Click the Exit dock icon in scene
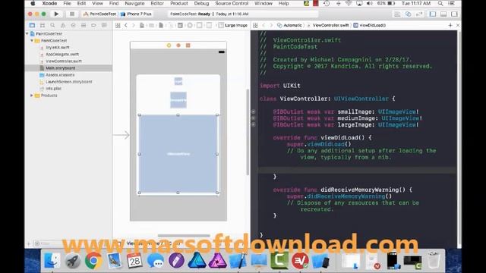The height and width of the screenshot is (273, 486). tap(188, 45)
